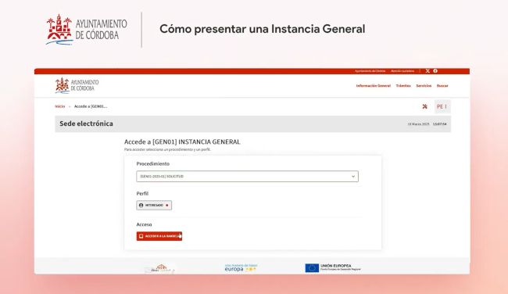Image resolution: width=508 pixels, height=294 pixels.
Task: Click the Ayuntamiento de Córdoba site logo
Action: pos(77,85)
